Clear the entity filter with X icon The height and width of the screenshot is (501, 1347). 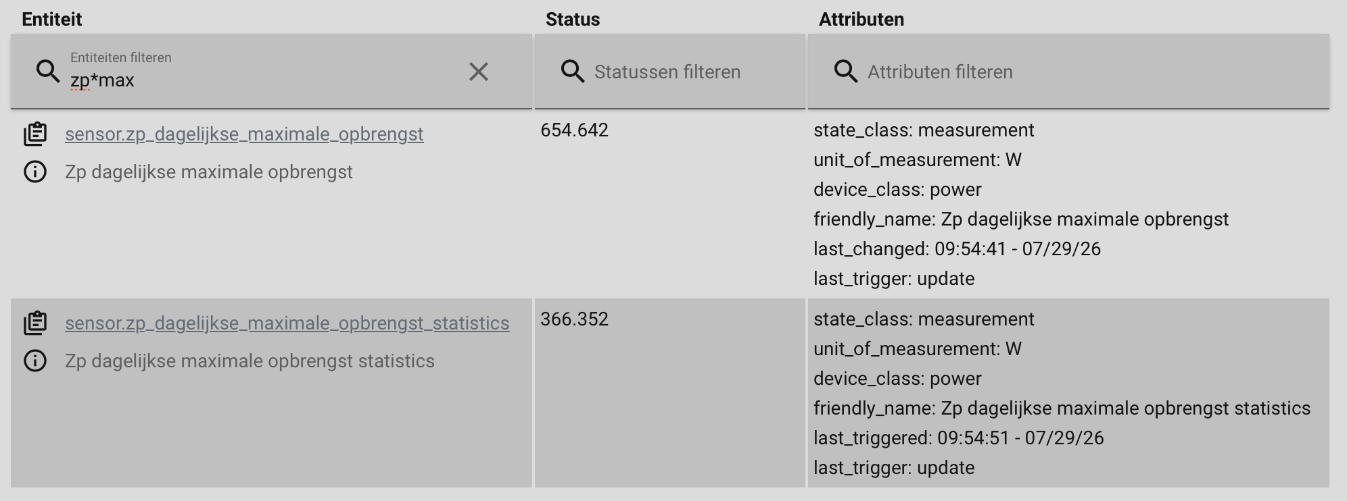tap(478, 72)
